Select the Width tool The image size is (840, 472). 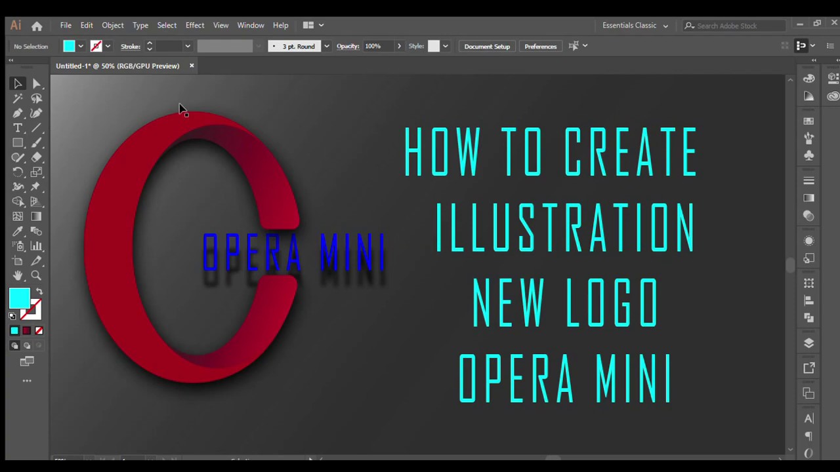coord(18,187)
